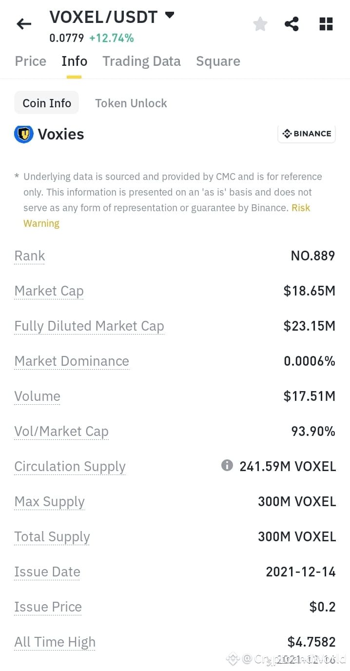
Task: Select the Info tab
Action: [x=74, y=61]
